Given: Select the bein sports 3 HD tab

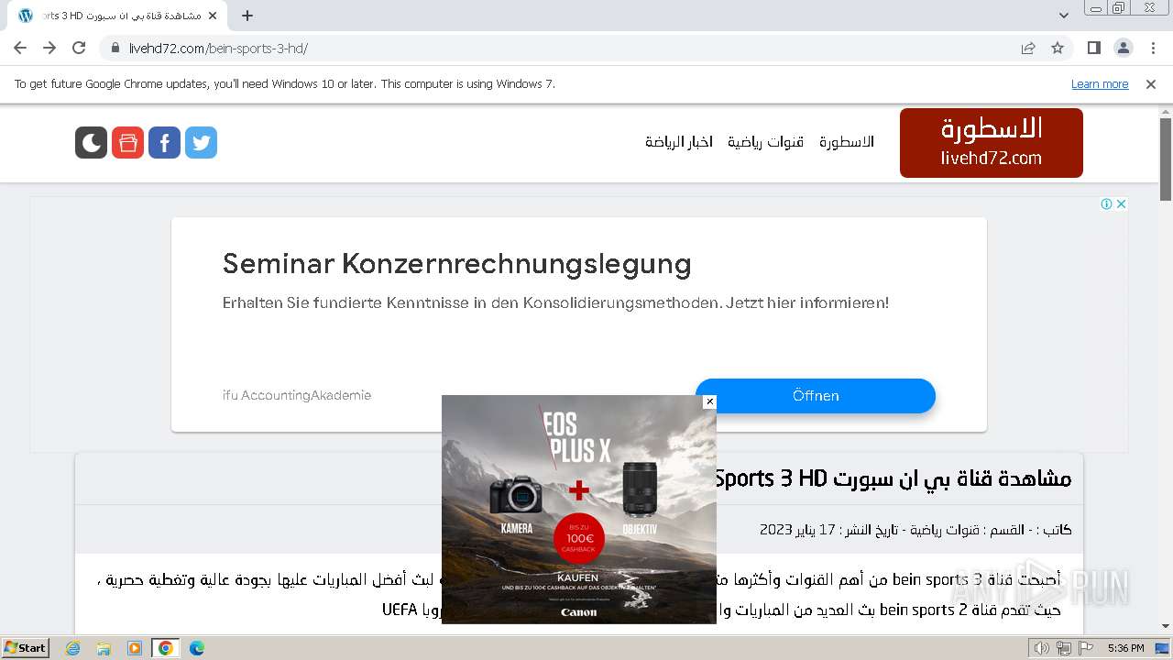Looking at the screenshot, I should click(117, 16).
